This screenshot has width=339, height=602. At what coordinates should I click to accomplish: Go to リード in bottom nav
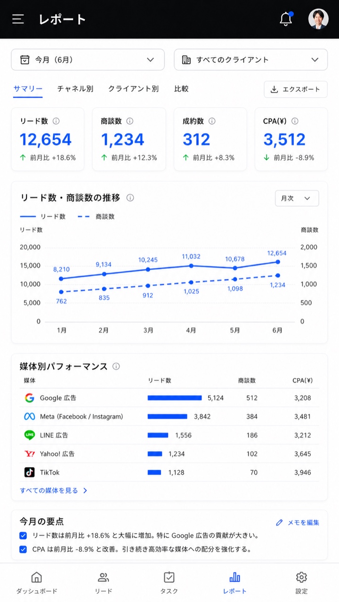[103, 583]
